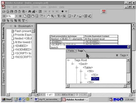The width and height of the screenshot is (137, 103).
Task: Select the Link tool chain icon
Action: coord(8,21)
